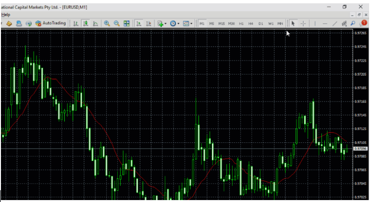The image size is (372, 202).
Task: Toggle chart auto scroll
Action: [139, 23]
